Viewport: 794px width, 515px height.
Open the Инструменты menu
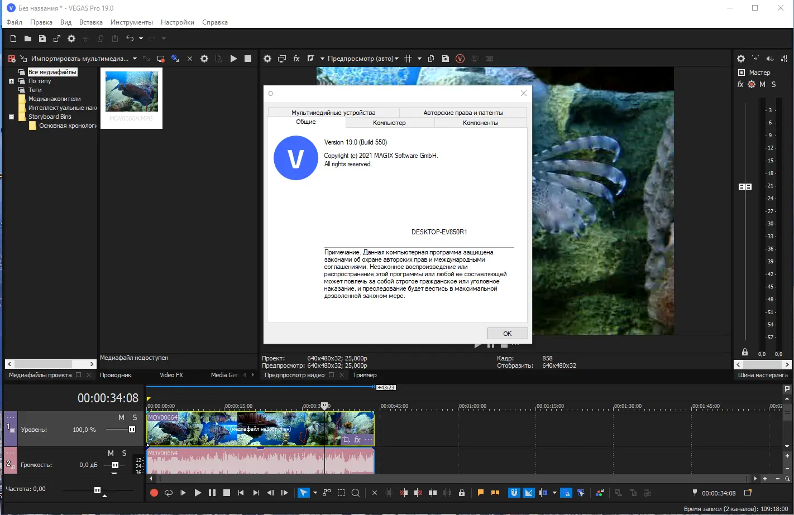131,22
